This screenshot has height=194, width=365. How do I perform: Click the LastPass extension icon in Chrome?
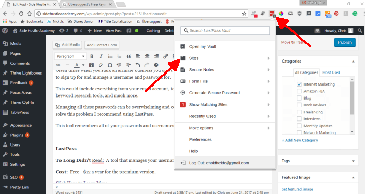272,14
